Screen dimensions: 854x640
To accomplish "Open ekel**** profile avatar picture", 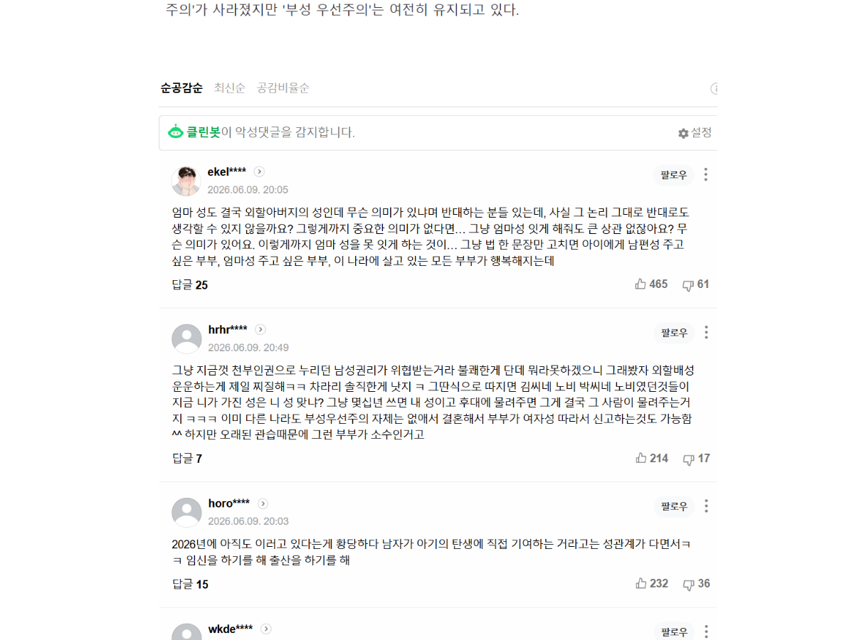I will point(186,181).
